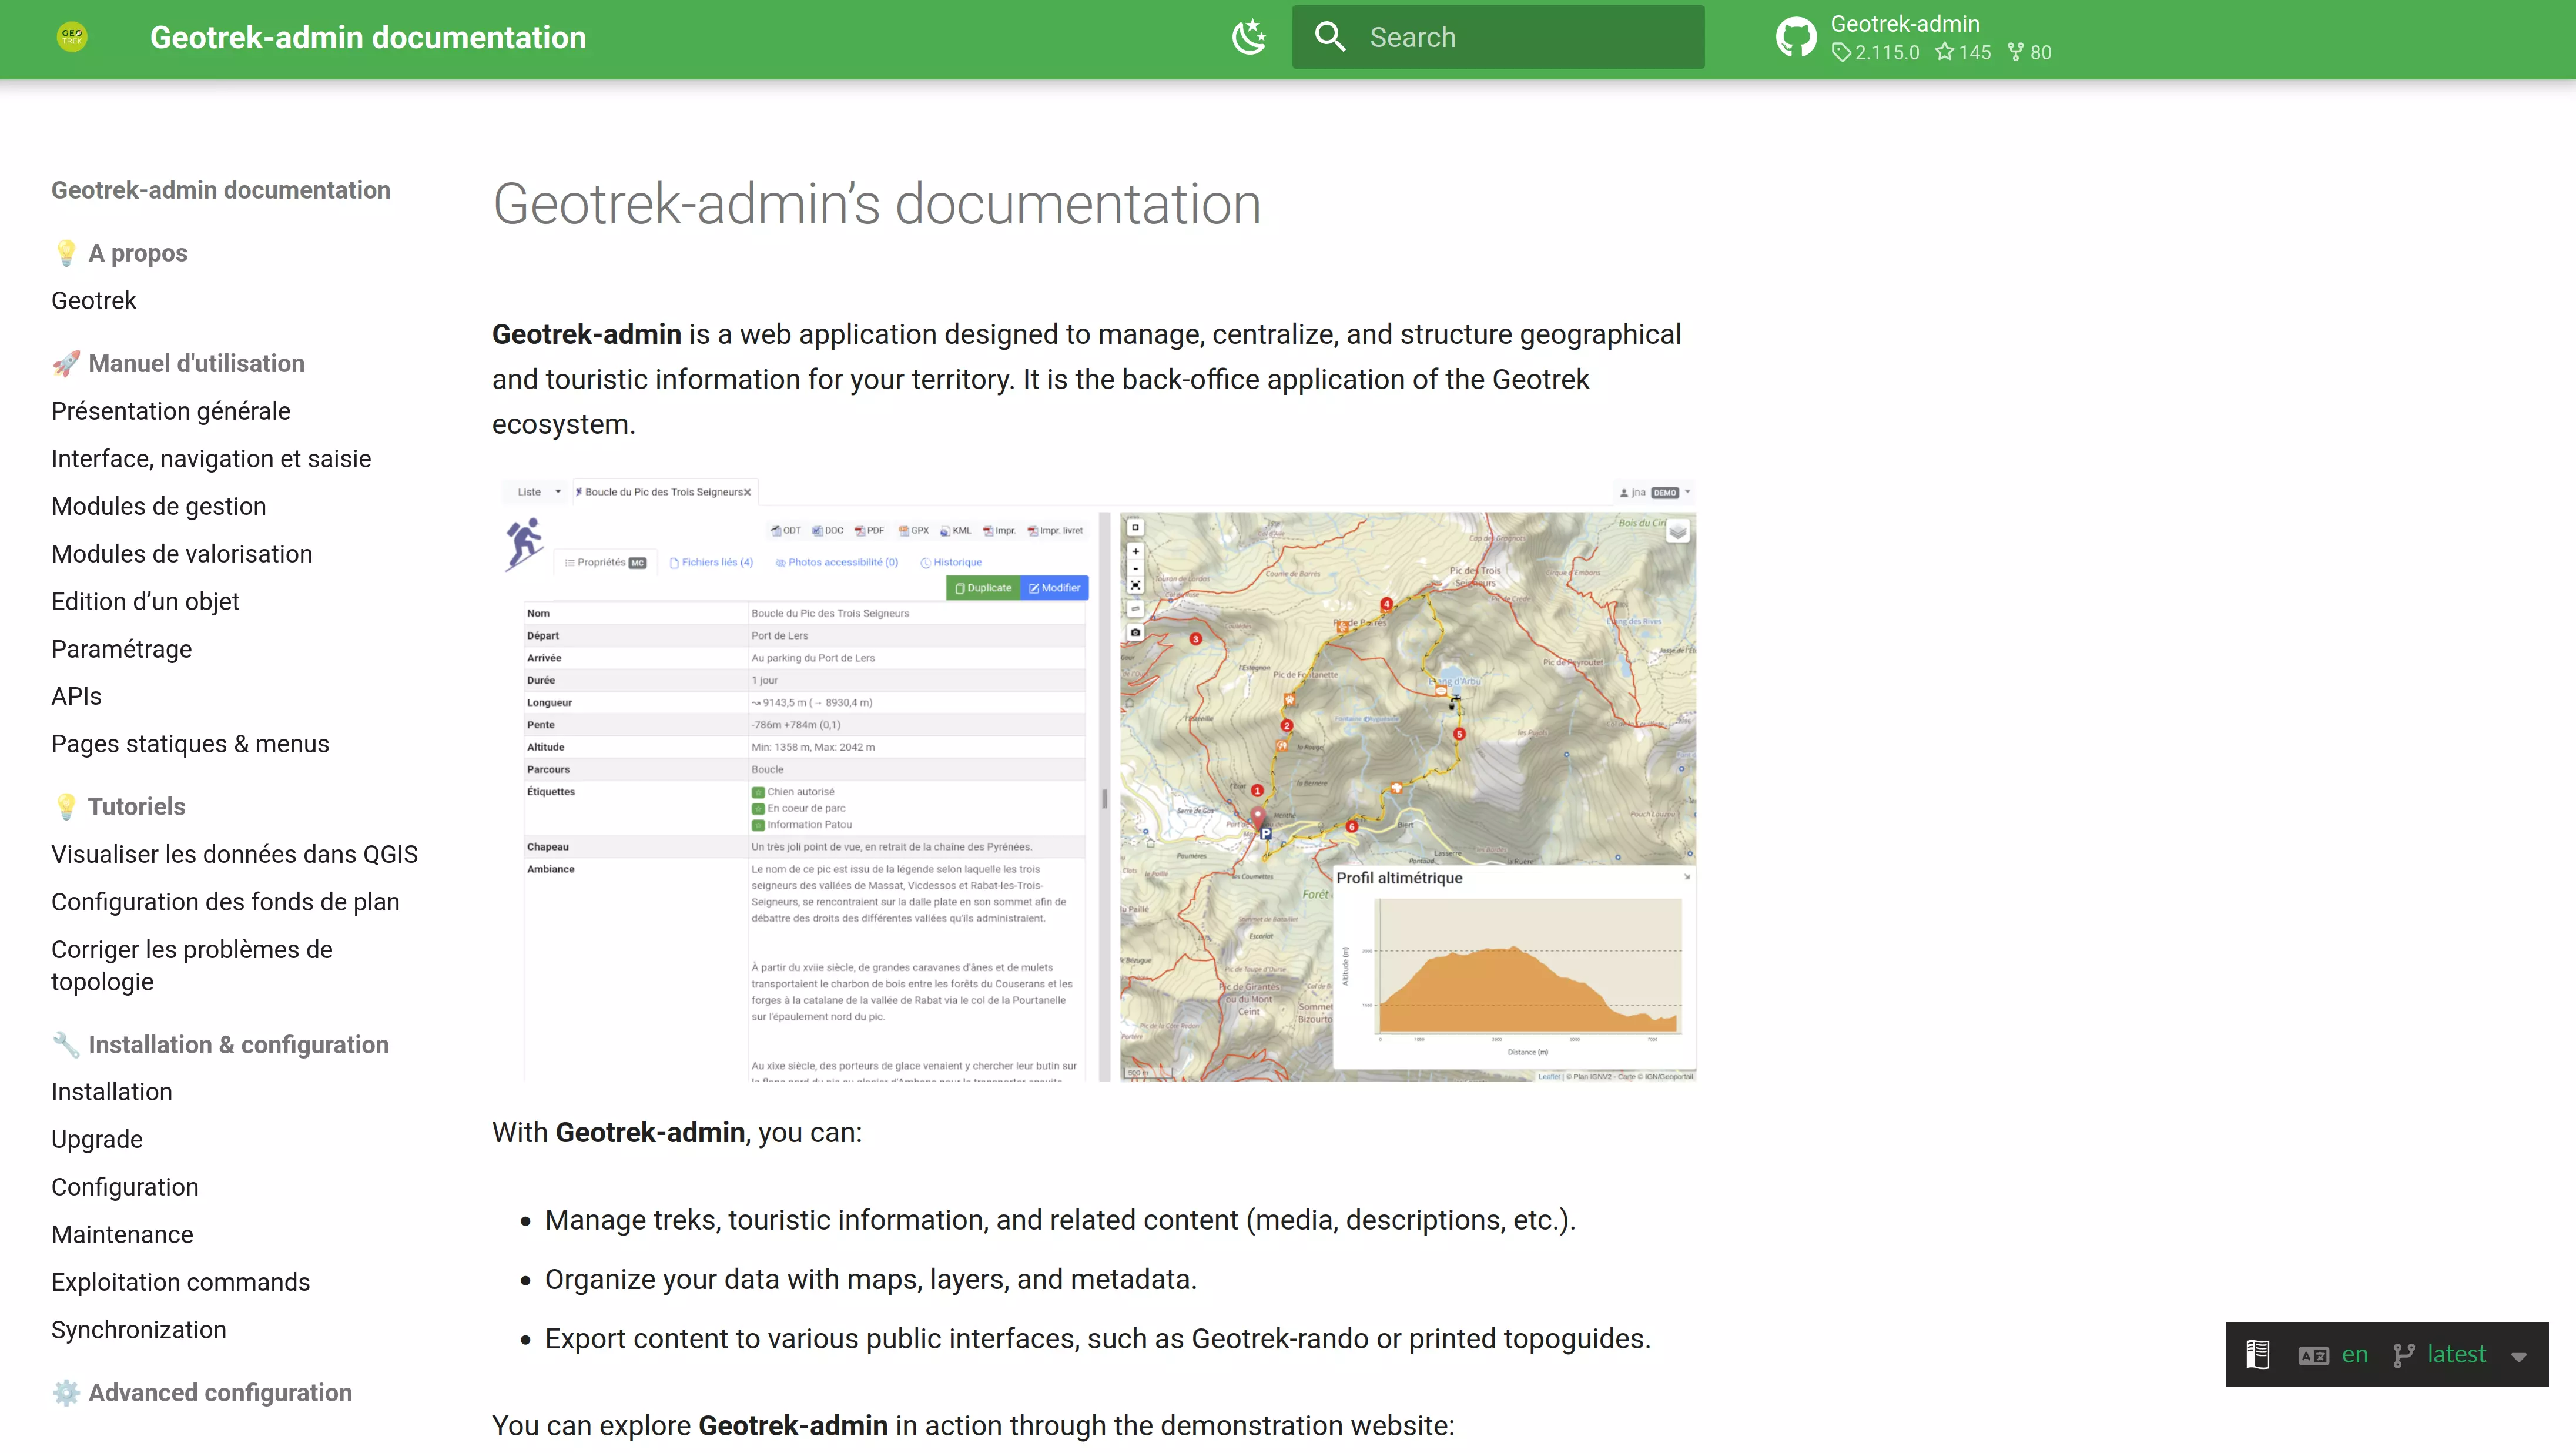Open the Paramétrage page

point(122,649)
